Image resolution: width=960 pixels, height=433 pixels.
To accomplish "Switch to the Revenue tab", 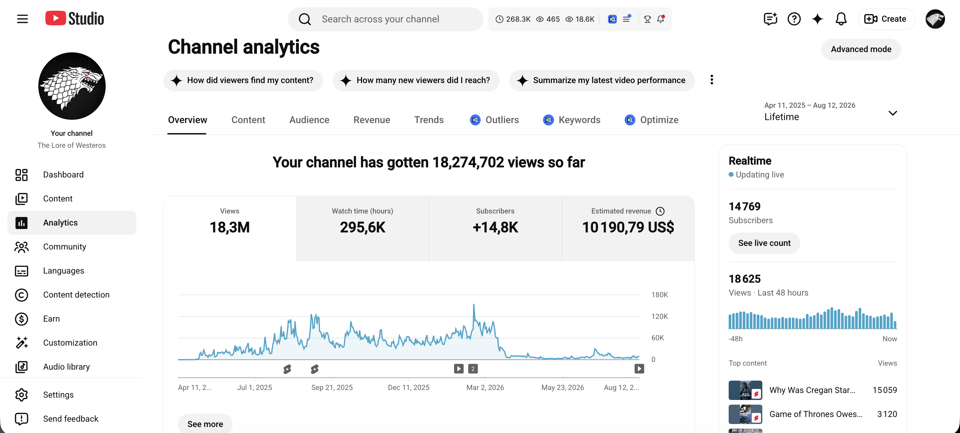I will pyautogui.click(x=372, y=120).
